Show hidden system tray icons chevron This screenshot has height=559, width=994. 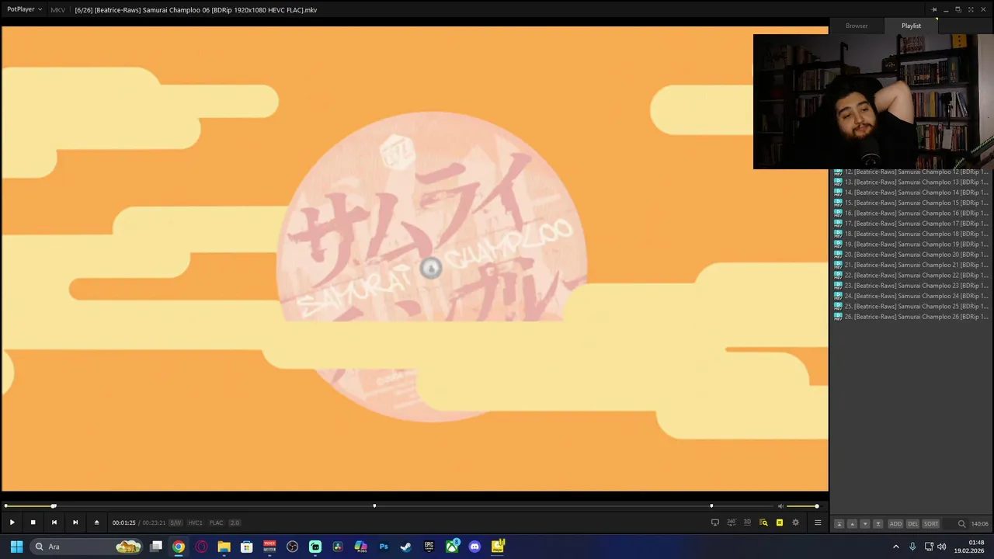pyautogui.click(x=896, y=547)
